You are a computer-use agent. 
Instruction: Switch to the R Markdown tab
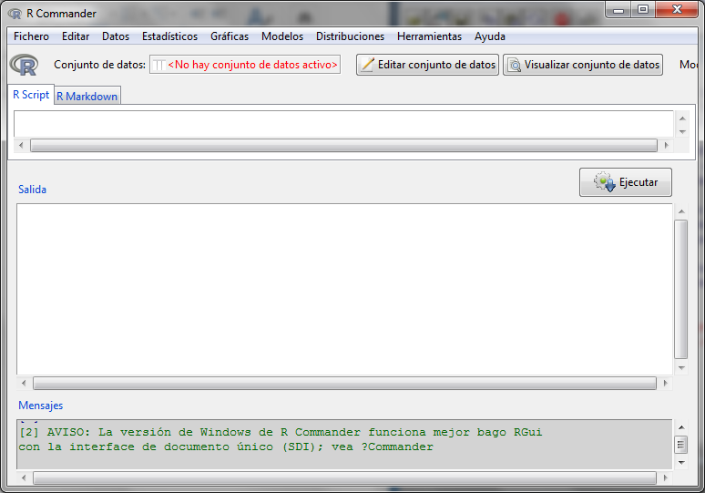tap(87, 97)
